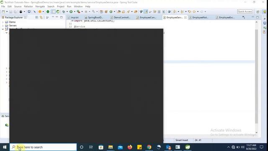Click Next Annotation toolbar icon

(x=175, y=12)
